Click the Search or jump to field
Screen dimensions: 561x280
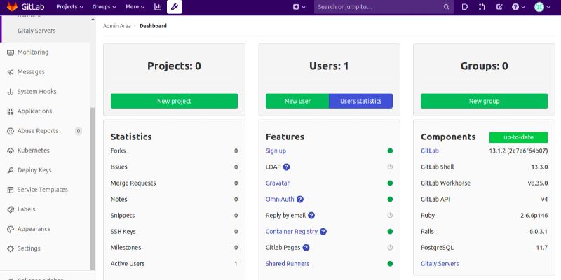[x=379, y=7]
